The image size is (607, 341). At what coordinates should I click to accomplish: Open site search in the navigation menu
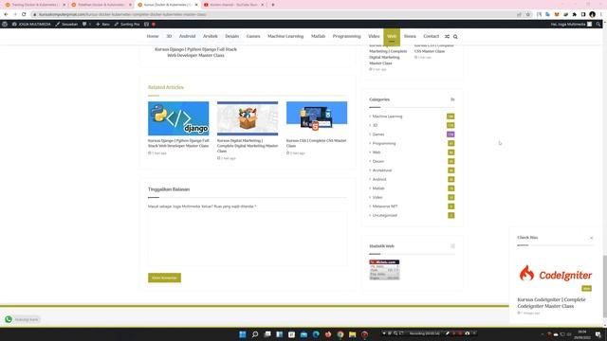point(455,36)
